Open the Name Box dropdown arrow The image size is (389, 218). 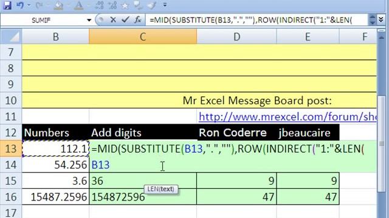coord(89,20)
